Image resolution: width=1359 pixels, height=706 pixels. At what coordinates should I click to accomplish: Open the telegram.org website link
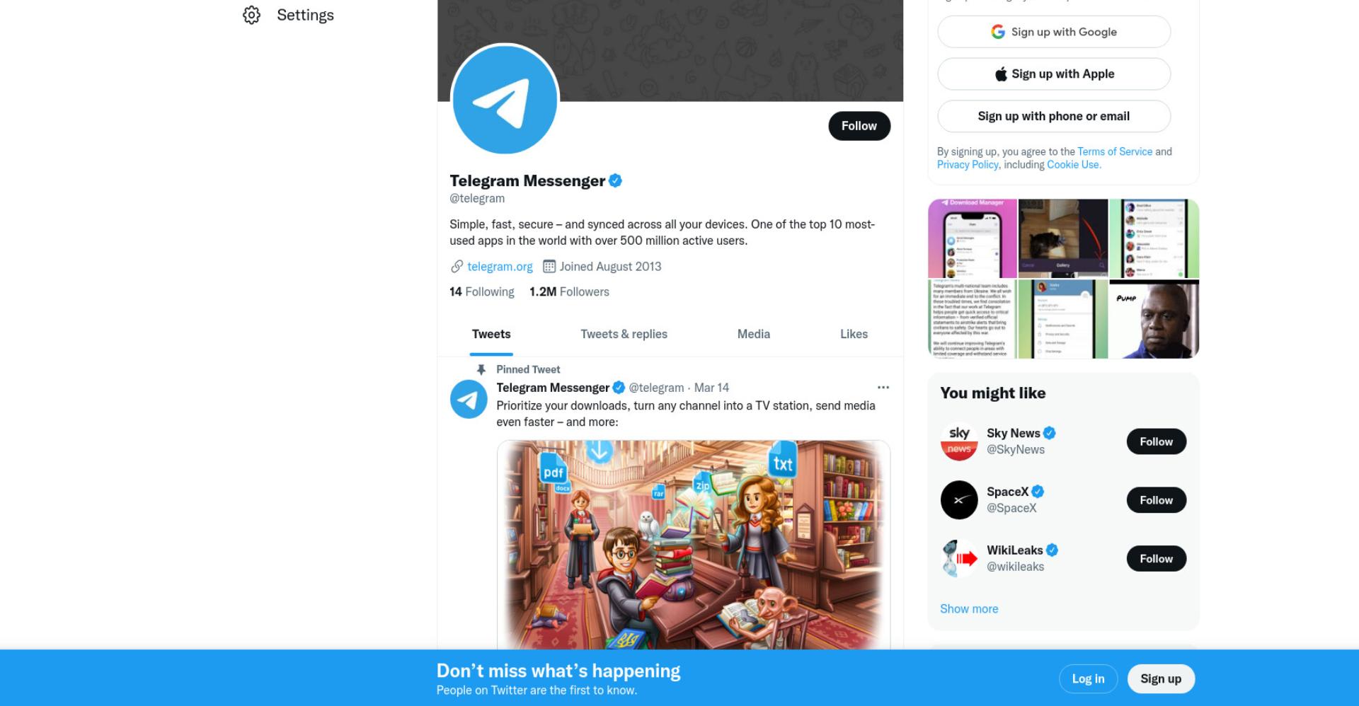tap(500, 267)
